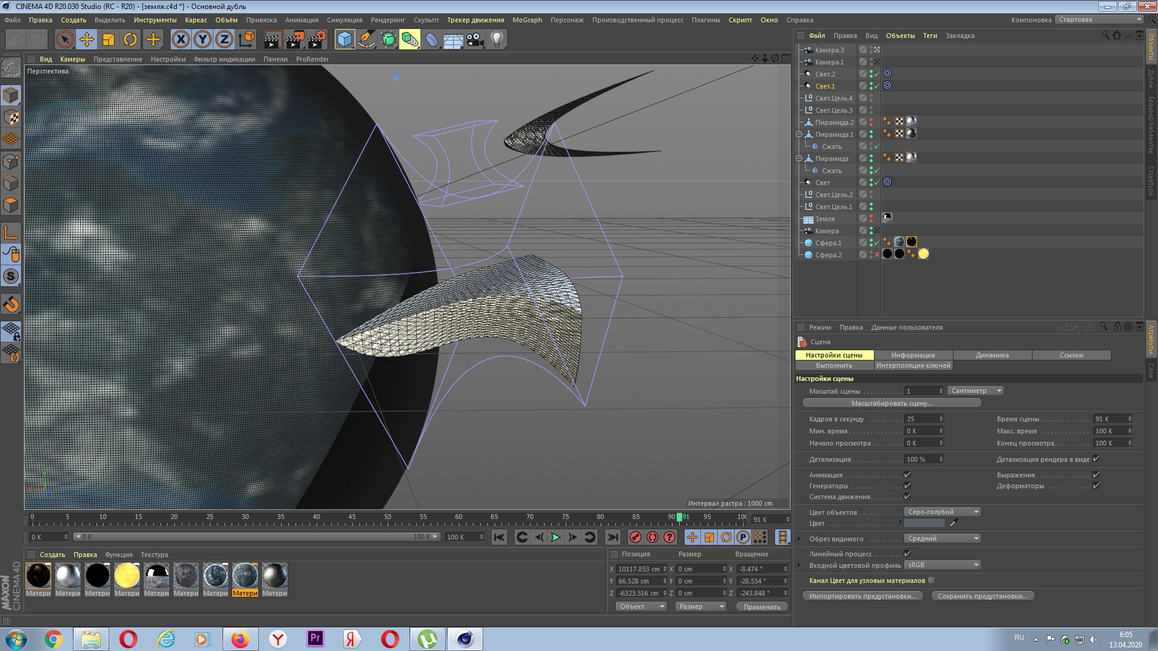Click the Цвет color swatch
The image size is (1158, 651).
925,523
